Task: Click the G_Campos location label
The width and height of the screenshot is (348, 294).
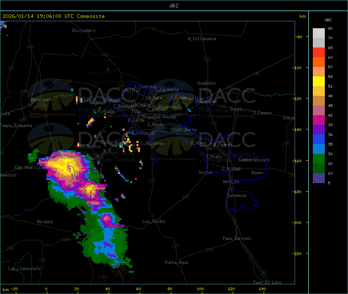Action: 263,113
